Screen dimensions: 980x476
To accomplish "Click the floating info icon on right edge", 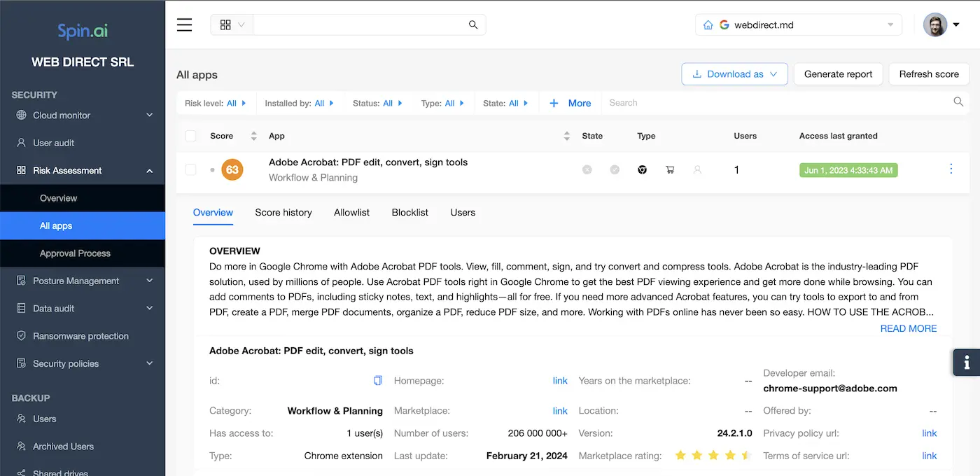I will [966, 363].
